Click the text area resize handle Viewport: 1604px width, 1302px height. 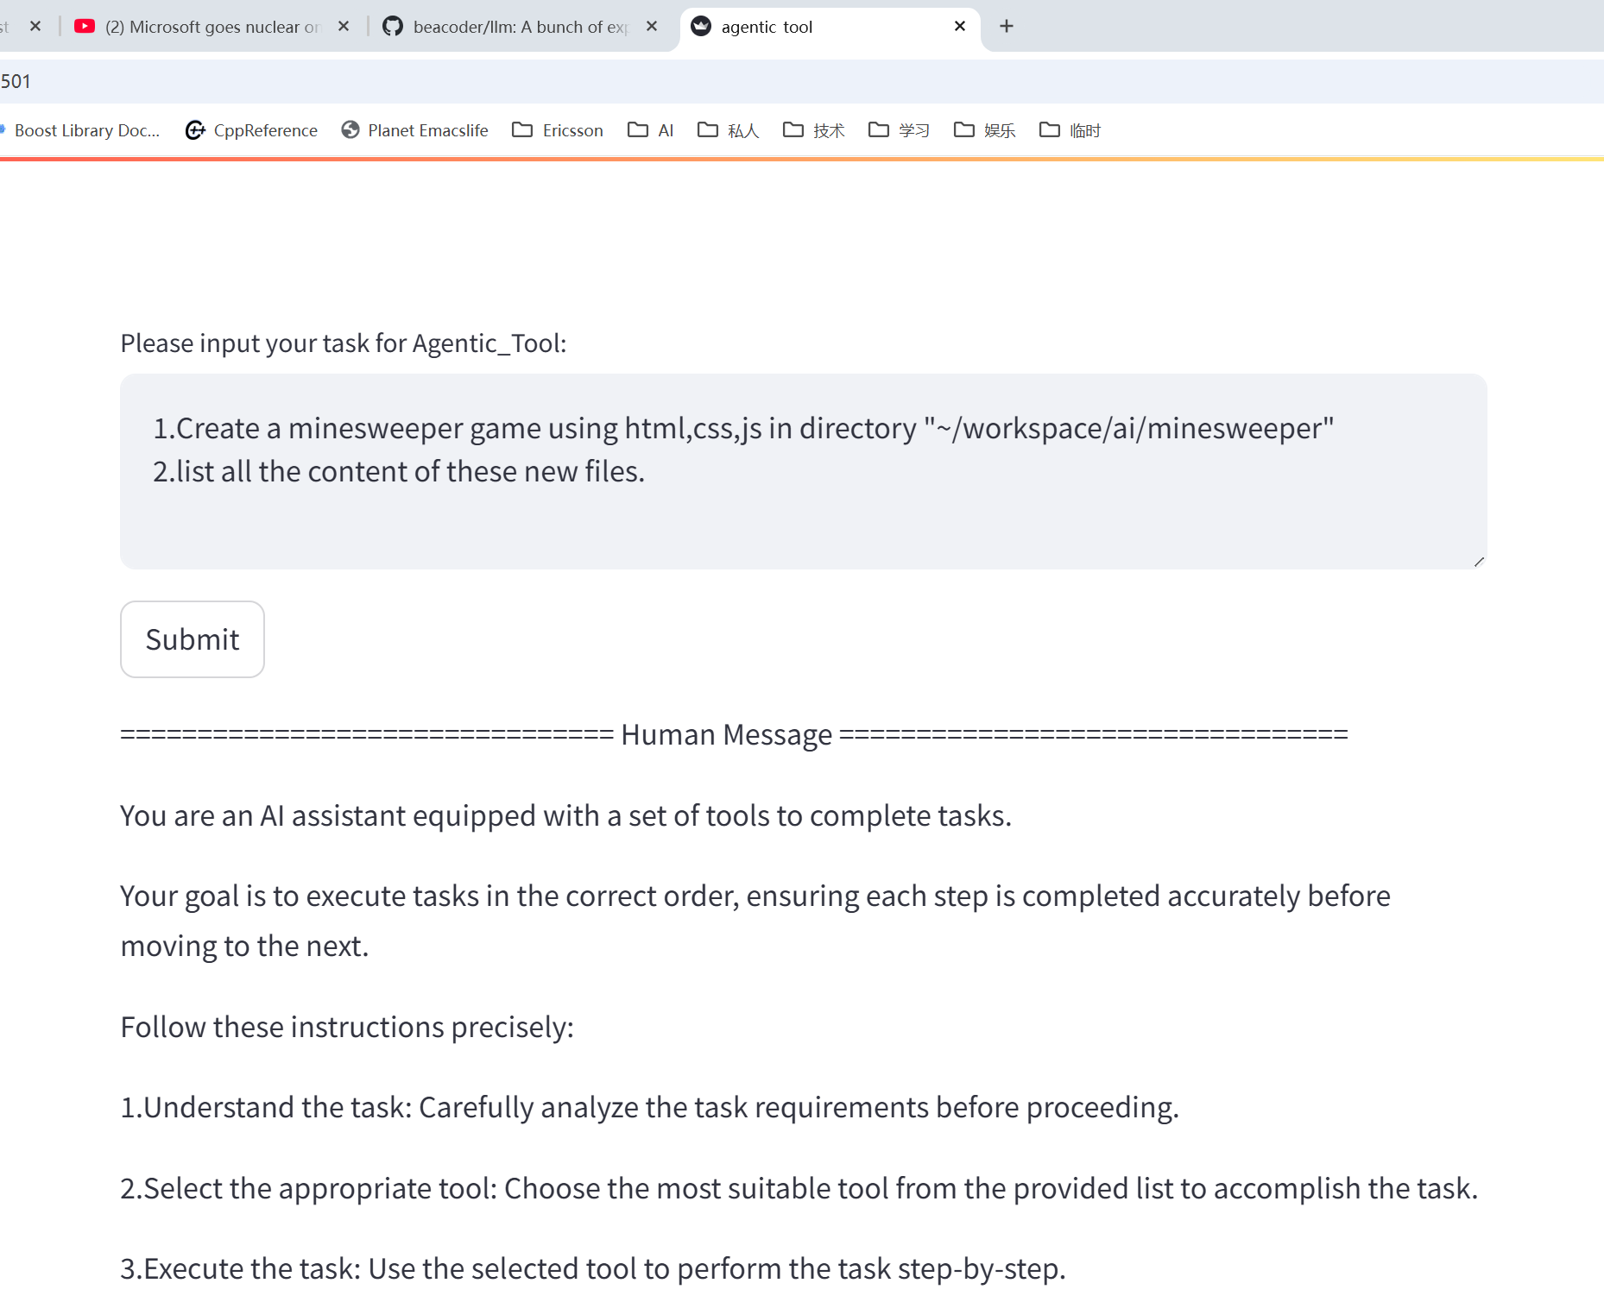click(1479, 562)
